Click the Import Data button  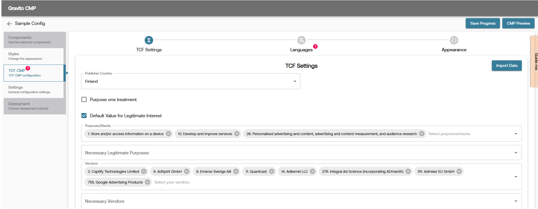(507, 65)
